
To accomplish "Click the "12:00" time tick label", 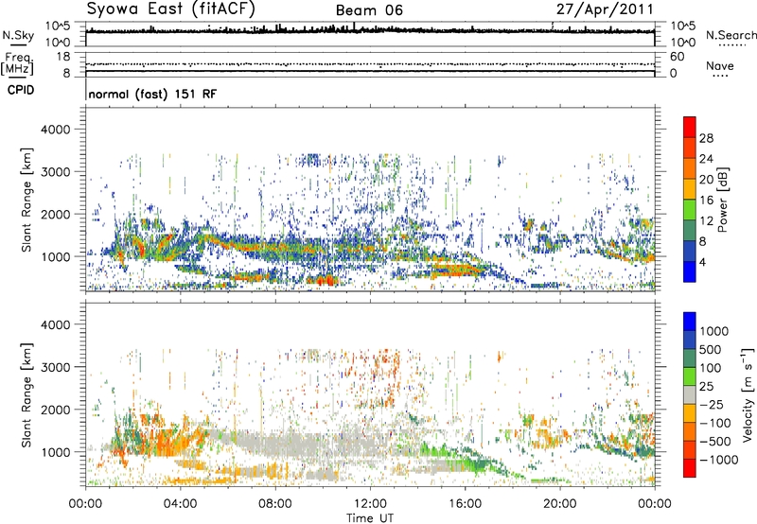I will point(370,504).
